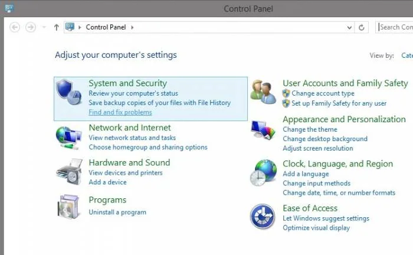413x255 pixels.
Task: Click Change account type link
Action: (323, 93)
